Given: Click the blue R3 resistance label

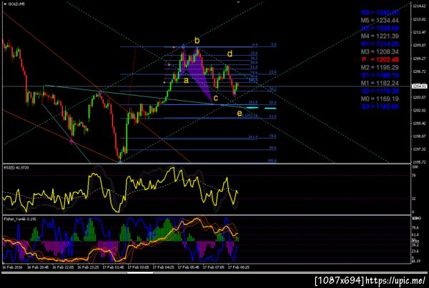Looking at the screenshot, I should tap(380, 12).
